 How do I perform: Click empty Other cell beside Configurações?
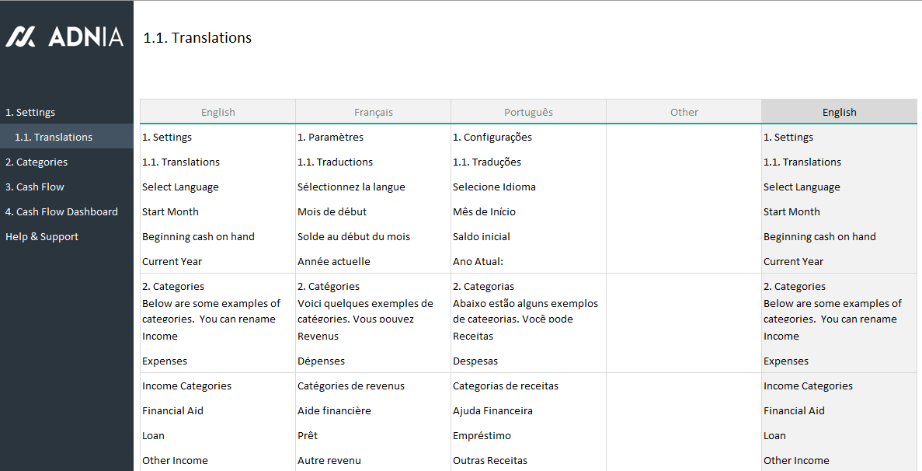684,137
